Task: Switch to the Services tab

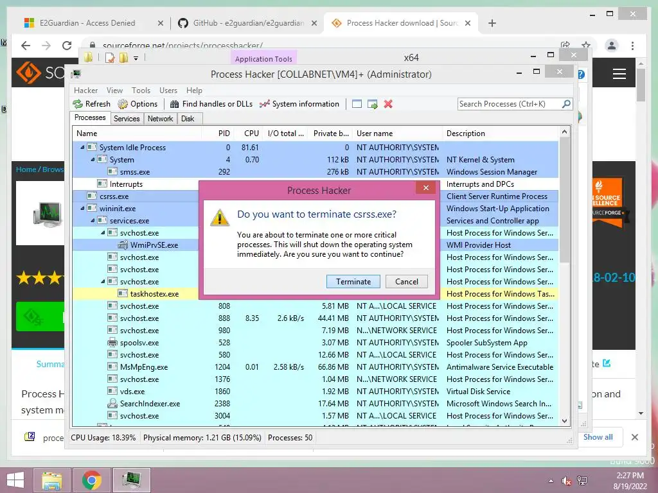Action: 127,119
